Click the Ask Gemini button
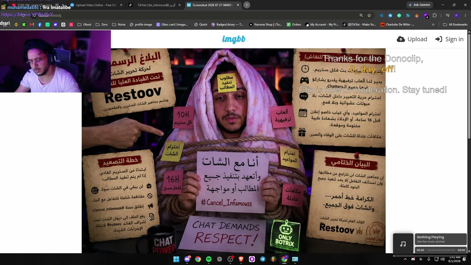This screenshot has width=471, height=265. click(x=419, y=5)
